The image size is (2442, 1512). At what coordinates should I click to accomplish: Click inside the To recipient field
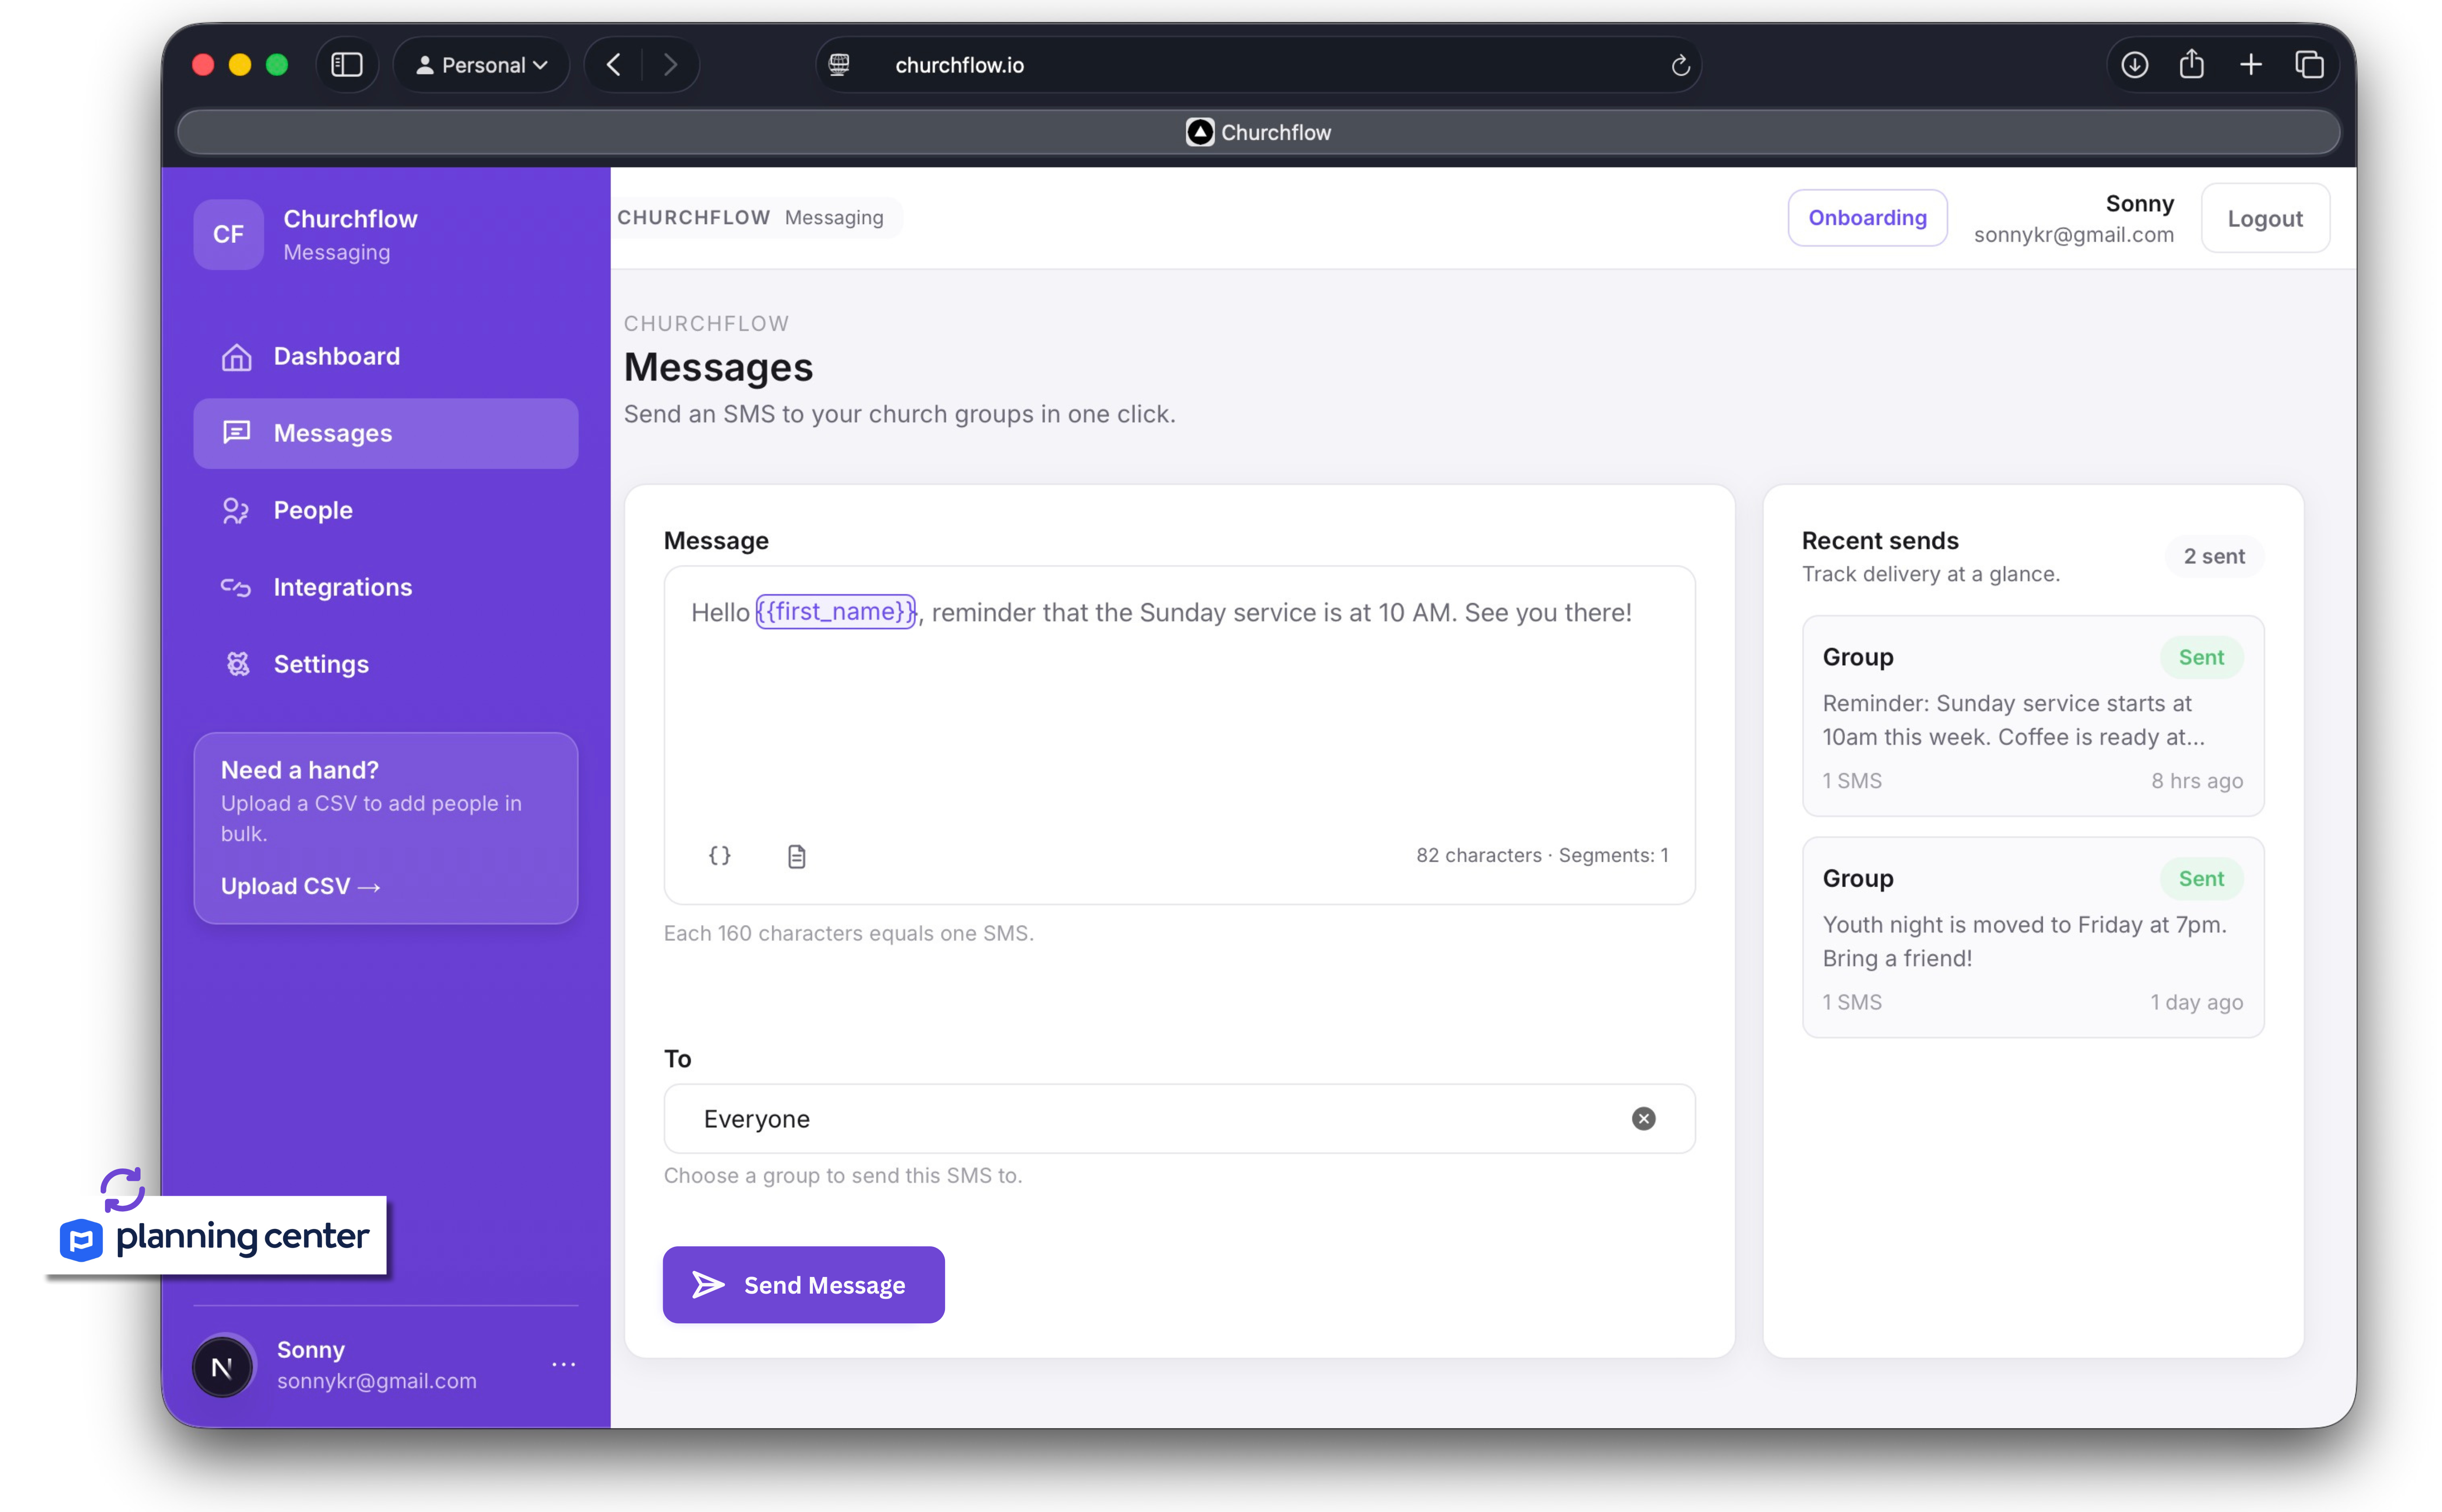click(1100, 1119)
